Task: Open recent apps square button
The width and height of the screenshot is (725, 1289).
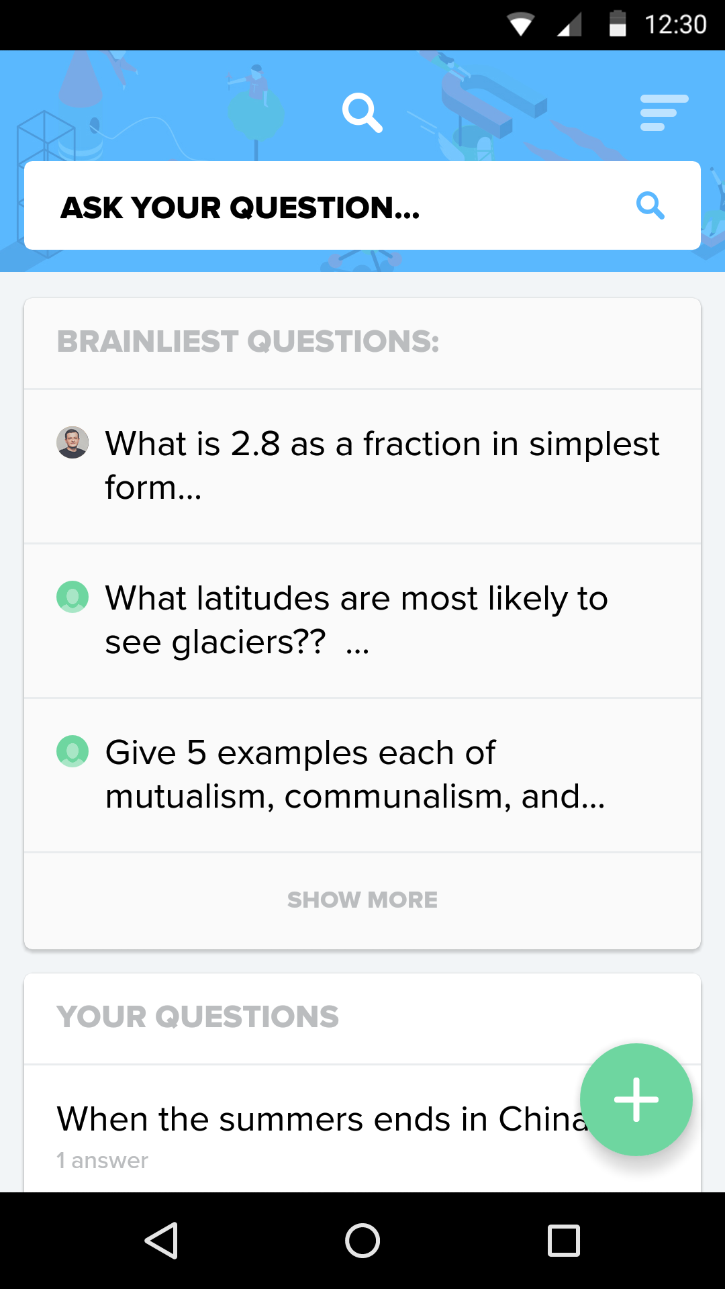Action: click(564, 1240)
